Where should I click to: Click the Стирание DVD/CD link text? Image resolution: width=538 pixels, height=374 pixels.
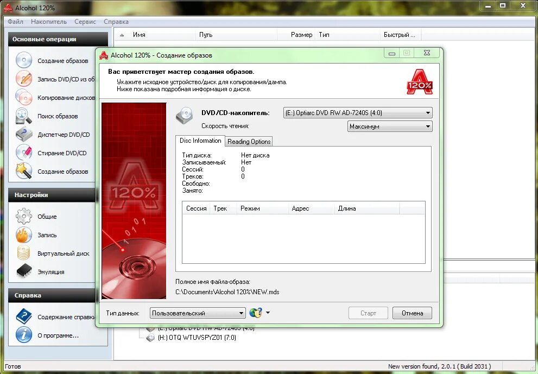click(x=62, y=153)
